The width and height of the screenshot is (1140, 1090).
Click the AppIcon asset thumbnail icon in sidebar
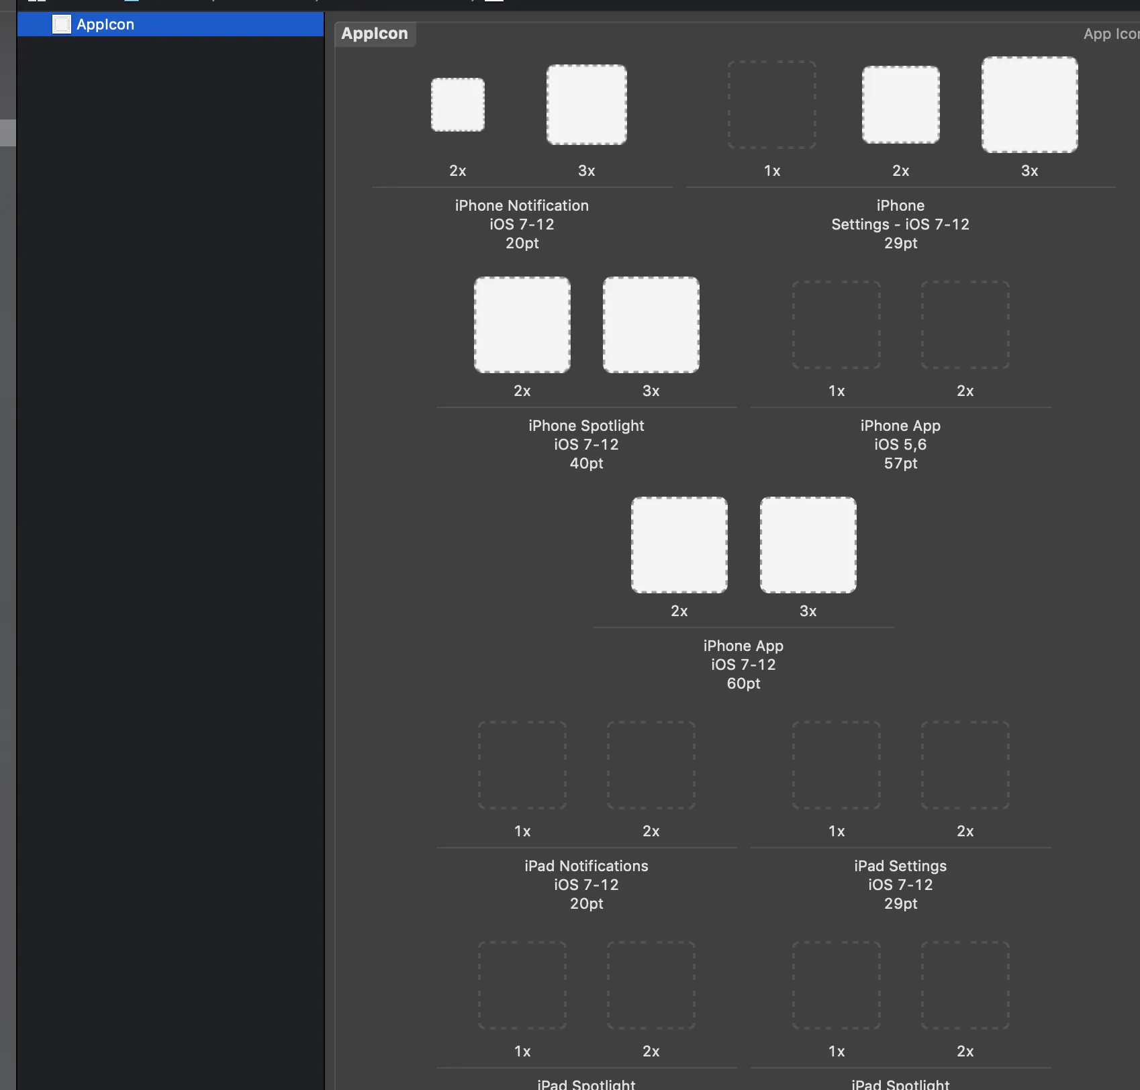[62, 24]
